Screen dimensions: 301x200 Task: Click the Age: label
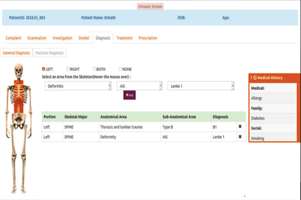pyautogui.click(x=226, y=17)
